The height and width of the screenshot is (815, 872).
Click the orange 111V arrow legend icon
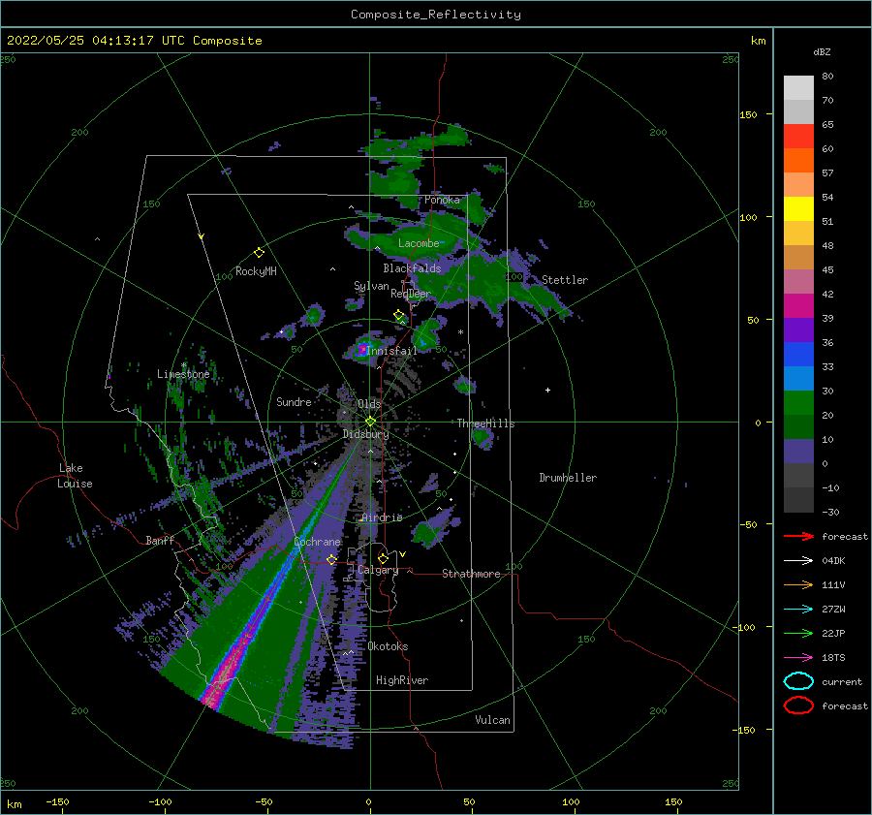[x=798, y=584]
